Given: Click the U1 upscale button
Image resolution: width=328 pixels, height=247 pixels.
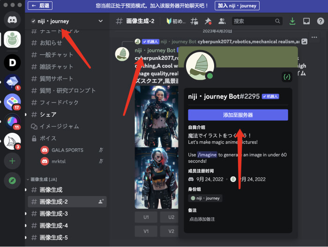Looking at the screenshot, I should [x=146, y=217].
